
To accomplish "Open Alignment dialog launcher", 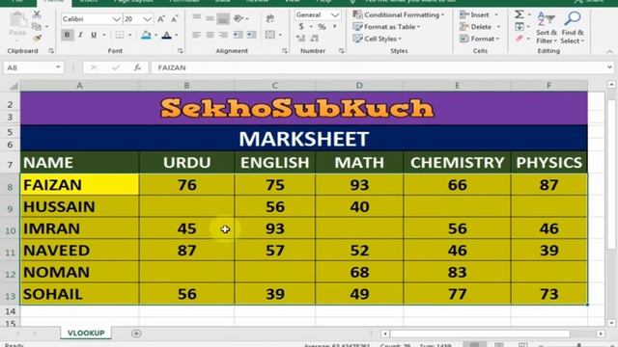I will [x=285, y=51].
